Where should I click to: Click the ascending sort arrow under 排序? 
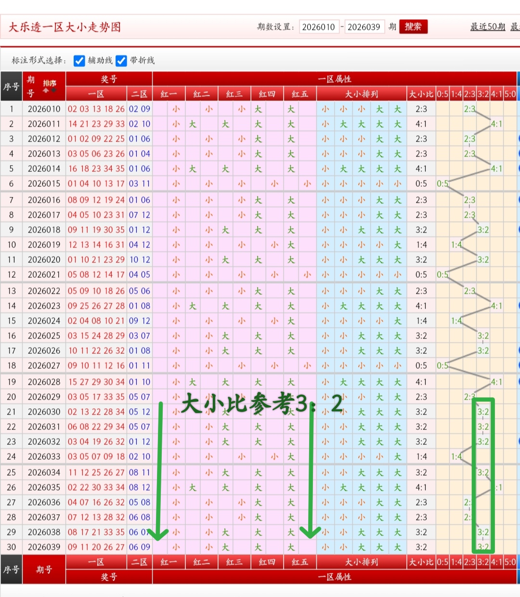(46, 90)
